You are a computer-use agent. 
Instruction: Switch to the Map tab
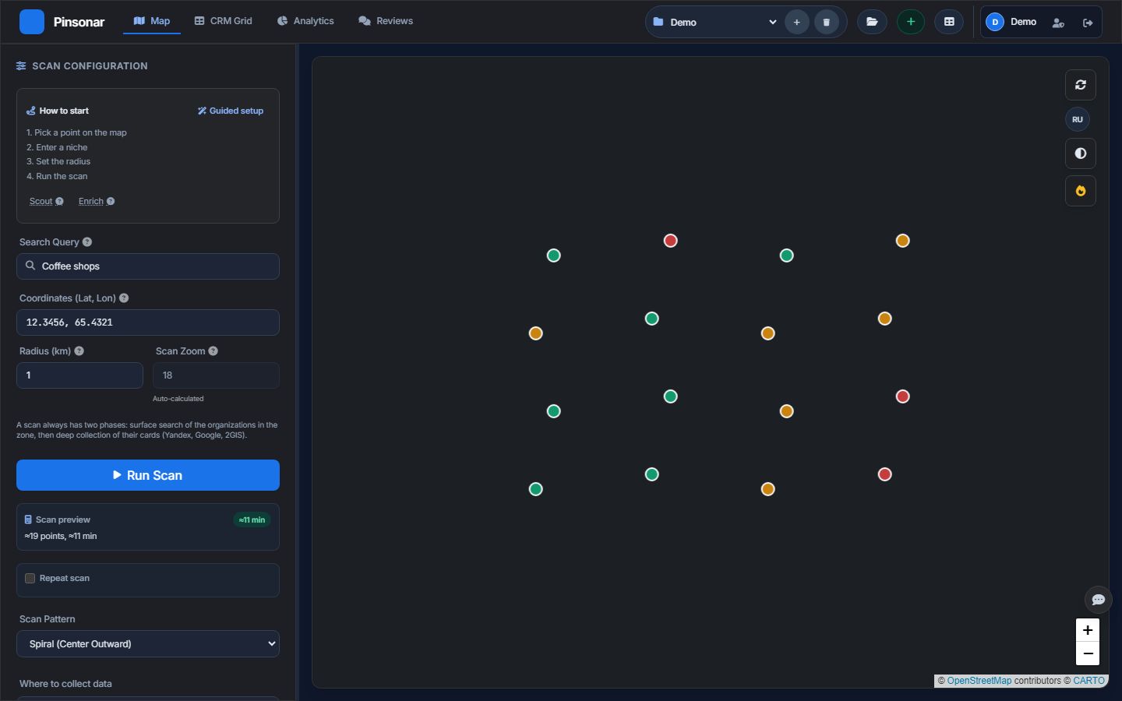click(152, 21)
